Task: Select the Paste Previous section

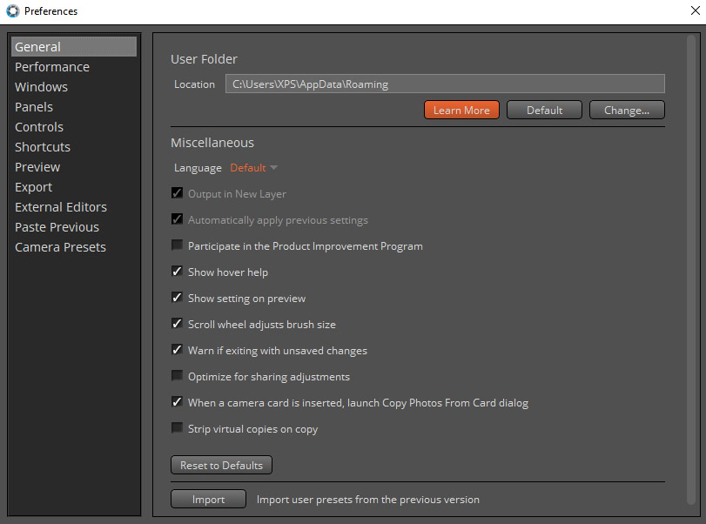Action: point(57,226)
